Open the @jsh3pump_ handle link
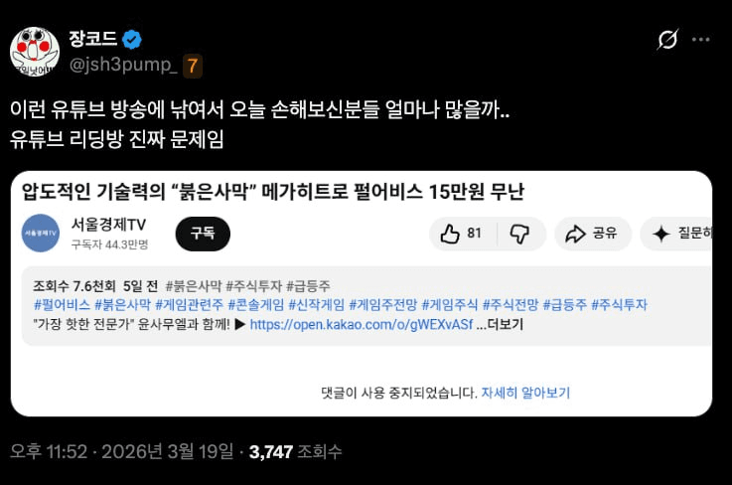The image size is (732, 485). [123, 65]
